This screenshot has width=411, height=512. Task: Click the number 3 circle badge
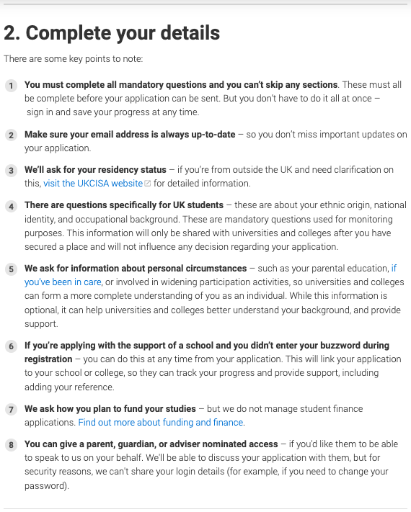(11, 171)
